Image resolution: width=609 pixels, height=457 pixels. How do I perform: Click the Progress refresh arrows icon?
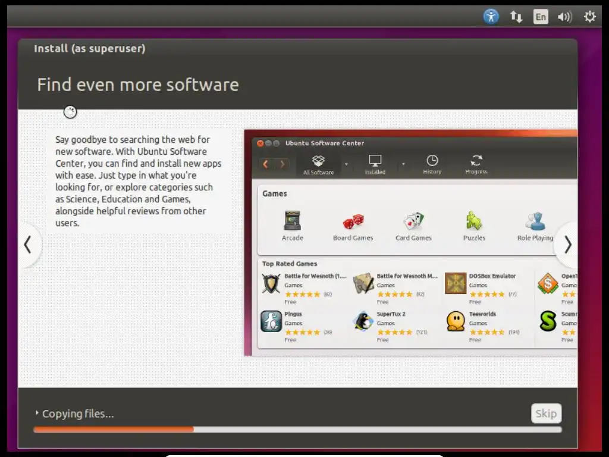coord(476,160)
